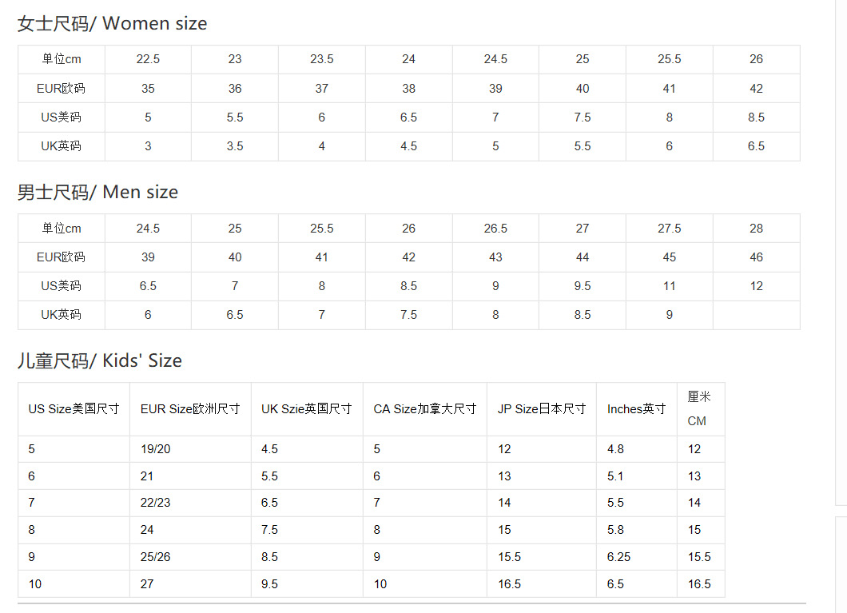Click the Kids' Size heading
The width and height of the screenshot is (847, 613).
(100, 361)
